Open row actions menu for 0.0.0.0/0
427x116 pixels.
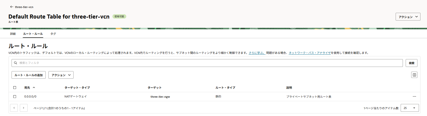414,96
